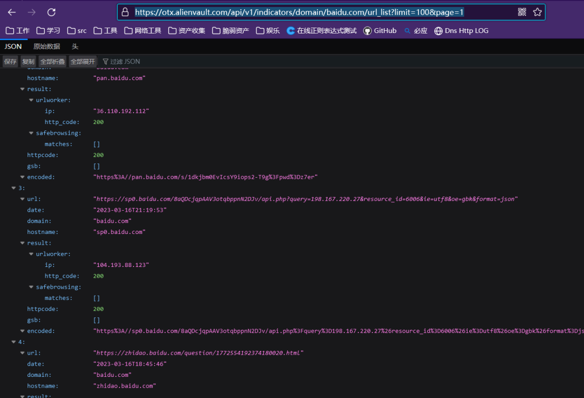The height and width of the screenshot is (398, 584).
Task: Collapse array item 3
Action: coord(14,188)
